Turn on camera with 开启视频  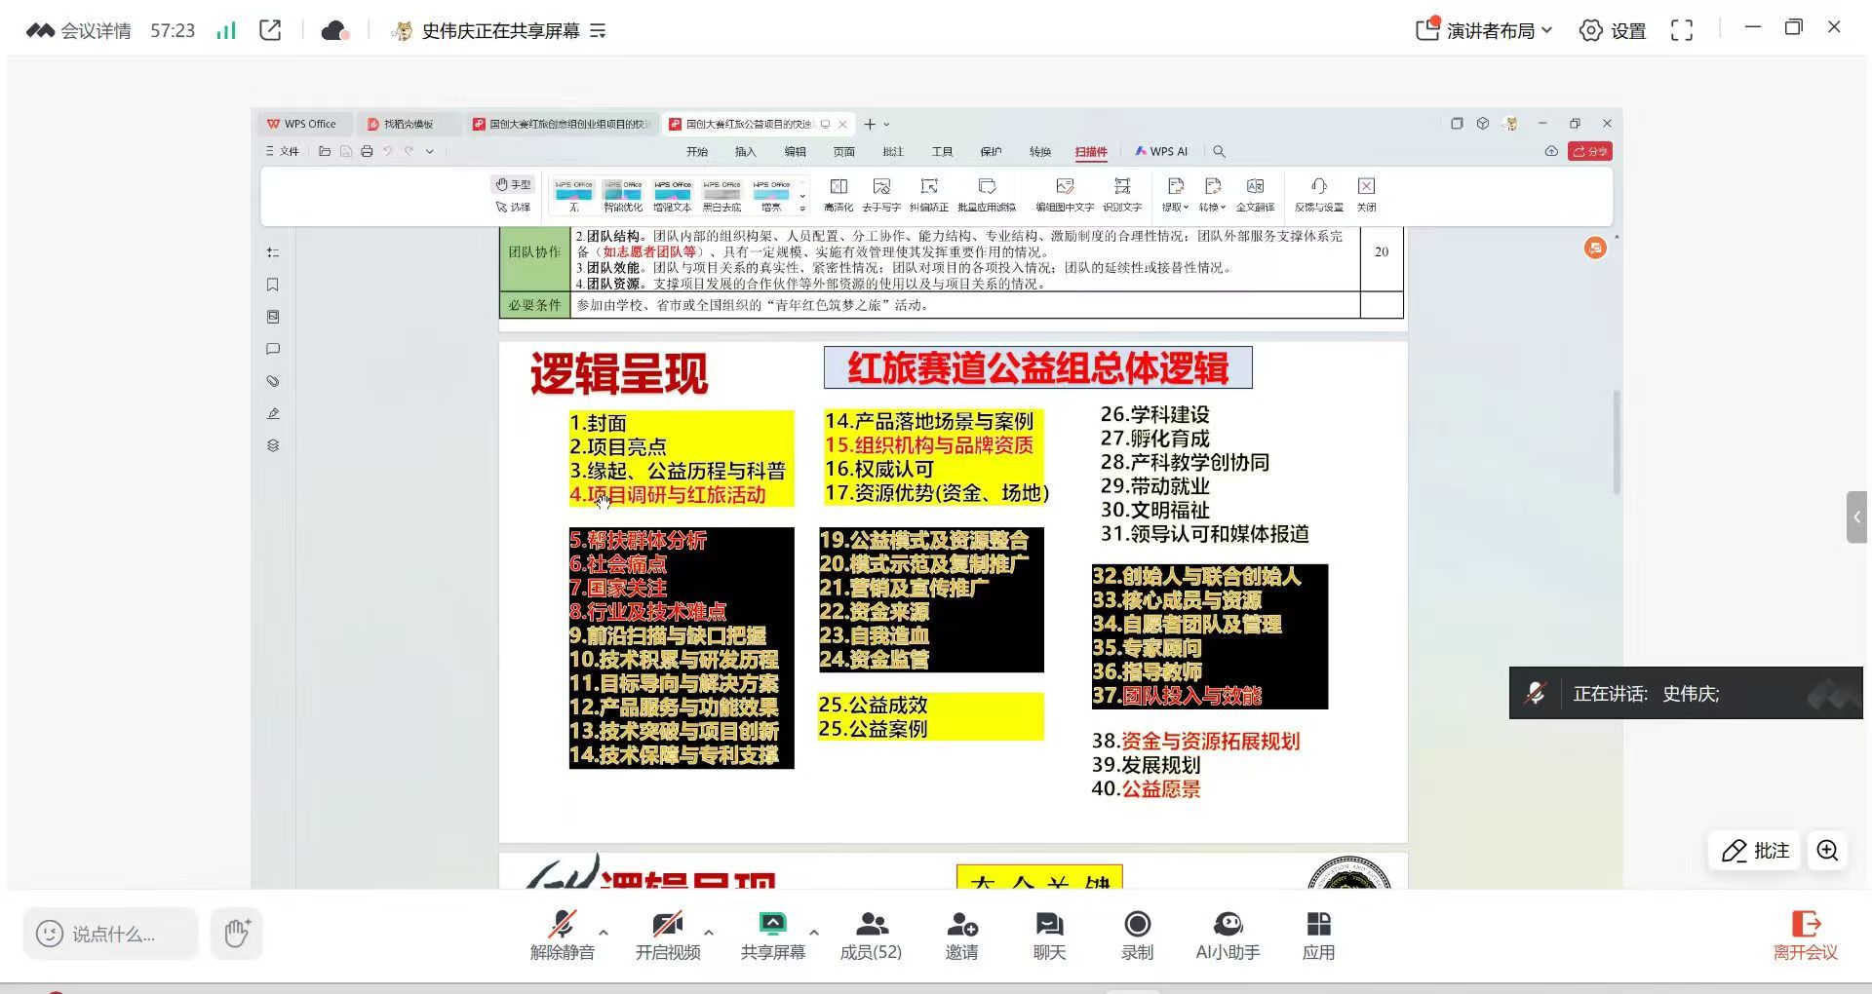(668, 934)
